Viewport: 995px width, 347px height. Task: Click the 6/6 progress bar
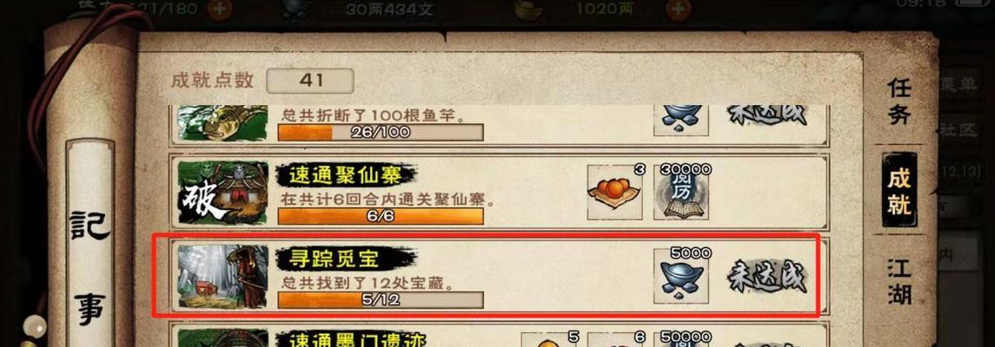coord(381,216)
